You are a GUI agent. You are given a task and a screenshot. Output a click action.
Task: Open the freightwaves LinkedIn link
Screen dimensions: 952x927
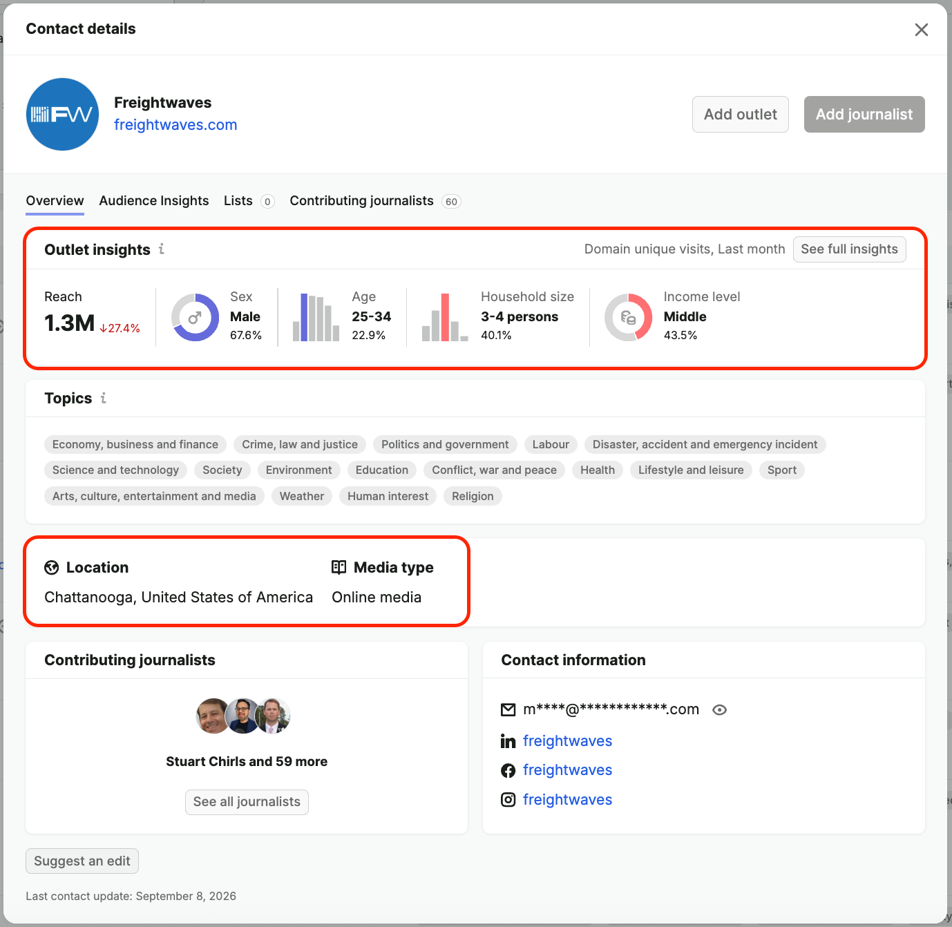coord(567,741)
